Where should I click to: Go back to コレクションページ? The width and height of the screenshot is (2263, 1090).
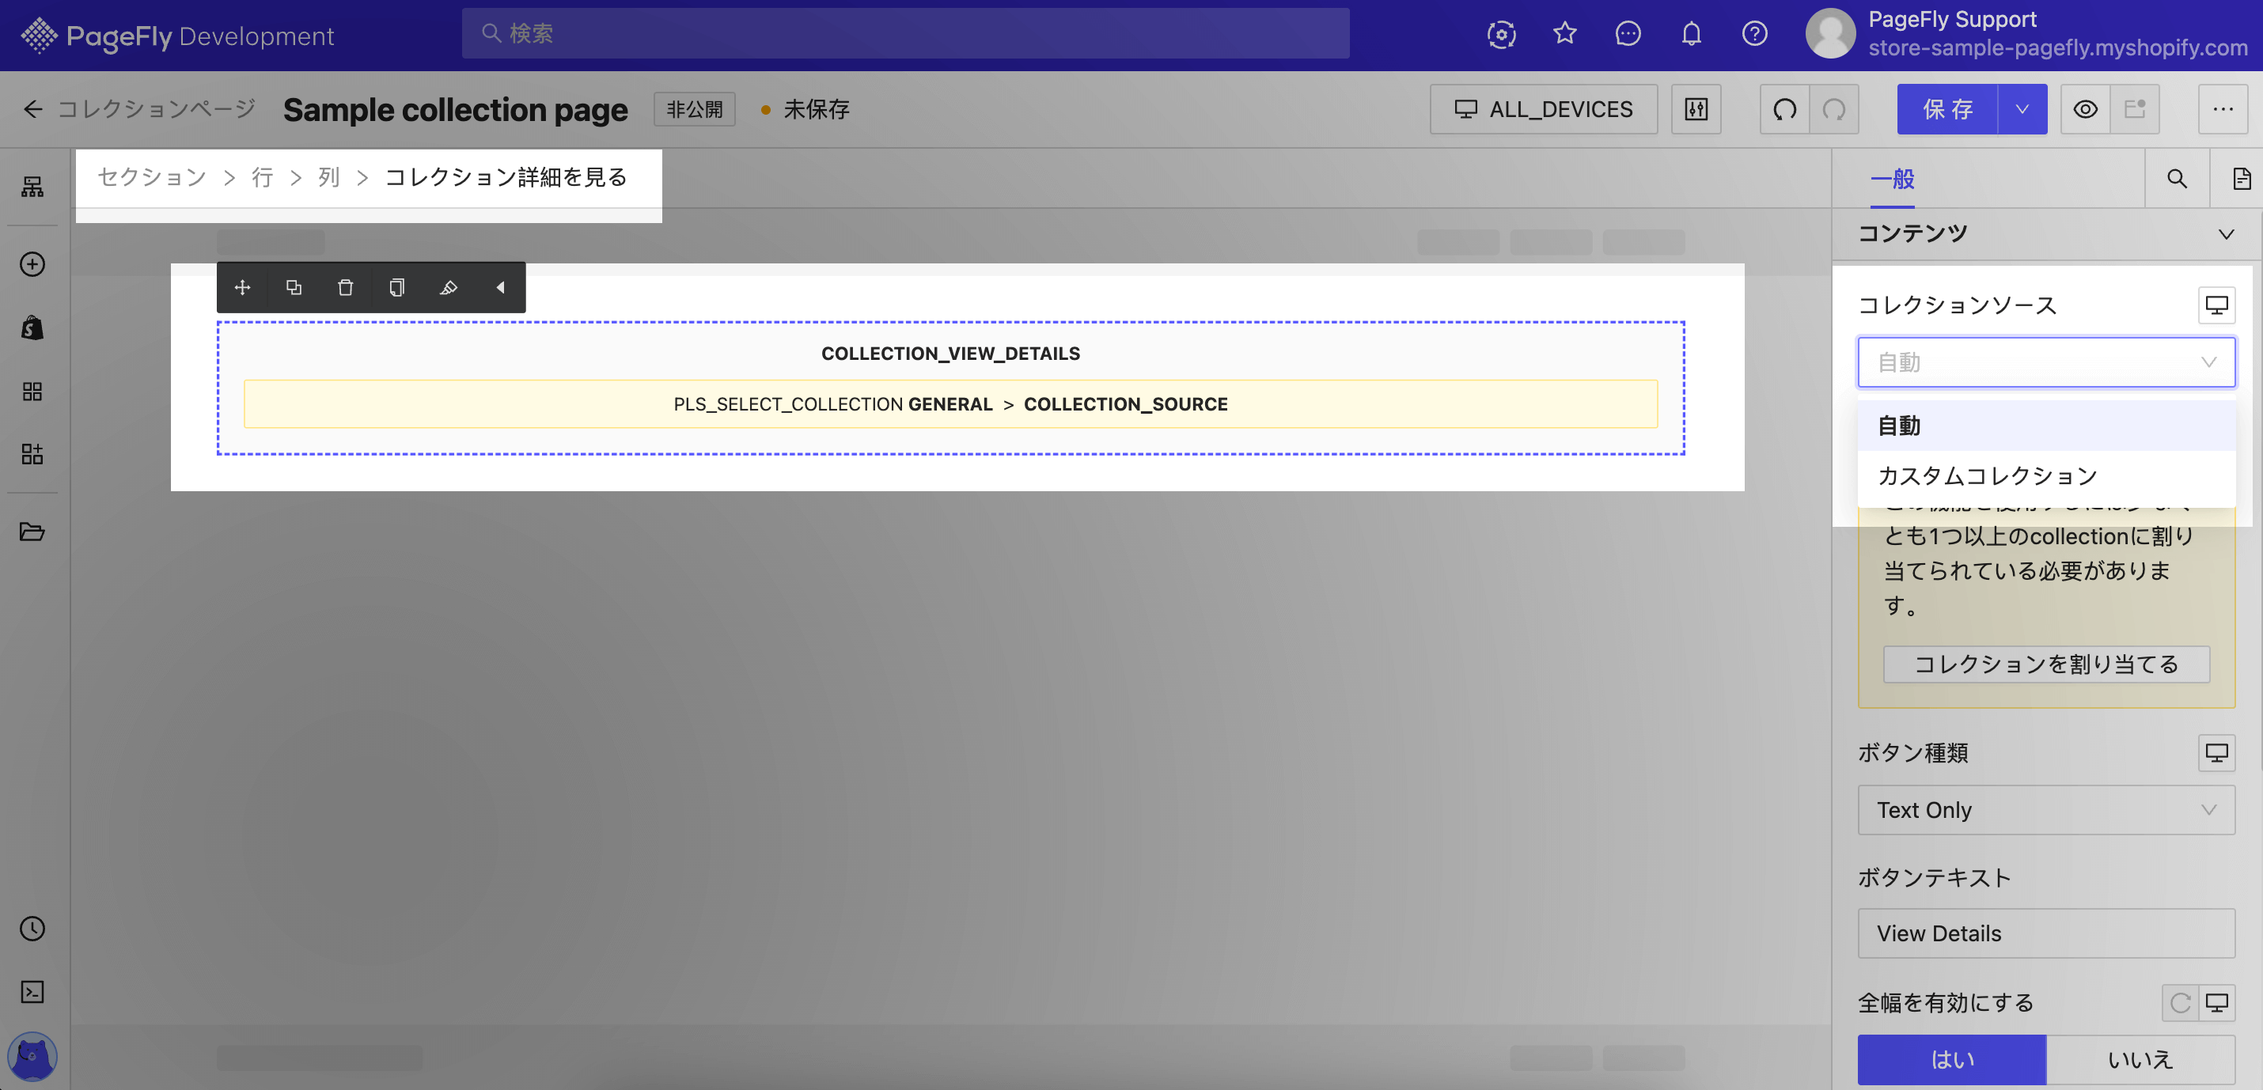coord(140,109)
